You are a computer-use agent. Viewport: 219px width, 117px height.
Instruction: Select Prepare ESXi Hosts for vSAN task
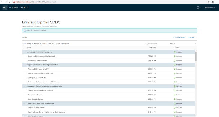click(38, 69)
